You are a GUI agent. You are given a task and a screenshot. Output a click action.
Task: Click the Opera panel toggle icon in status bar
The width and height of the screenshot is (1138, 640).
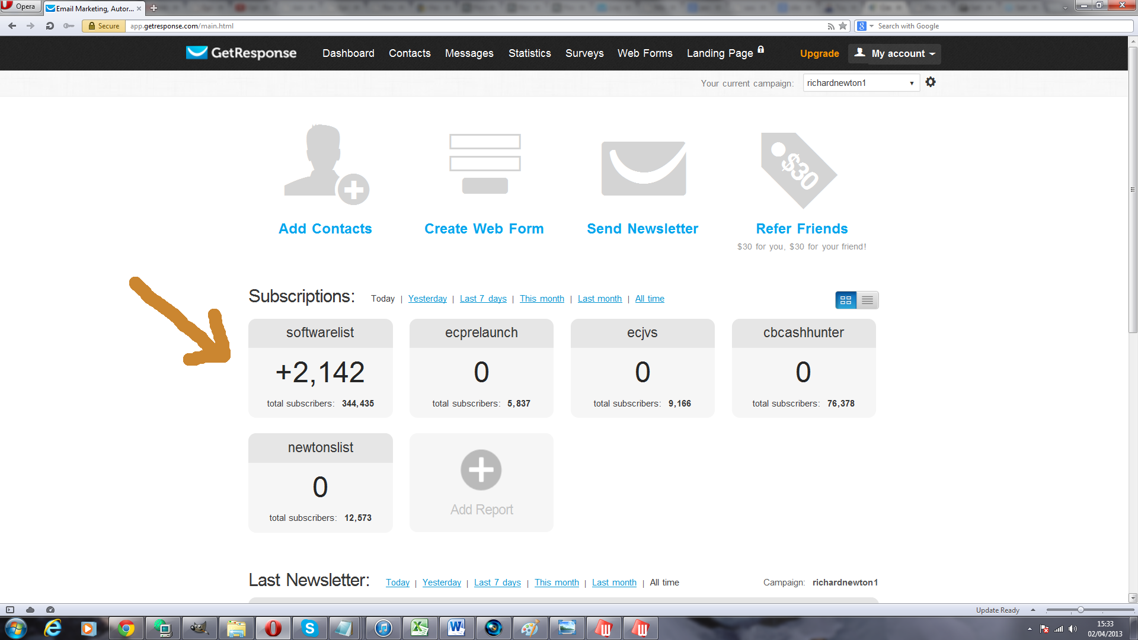[x=10, y=610]
